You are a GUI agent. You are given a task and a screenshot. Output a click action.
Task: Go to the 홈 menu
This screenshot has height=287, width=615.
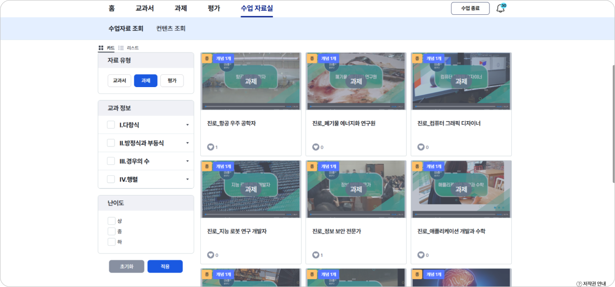(x=112, y=8)
